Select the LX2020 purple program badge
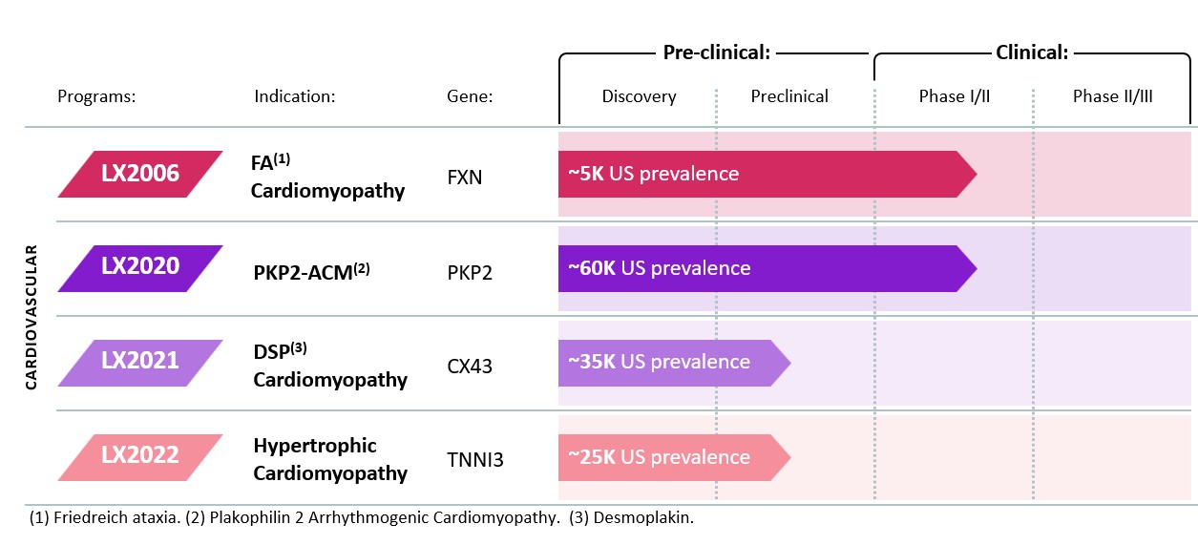 [x=140, y=267]
